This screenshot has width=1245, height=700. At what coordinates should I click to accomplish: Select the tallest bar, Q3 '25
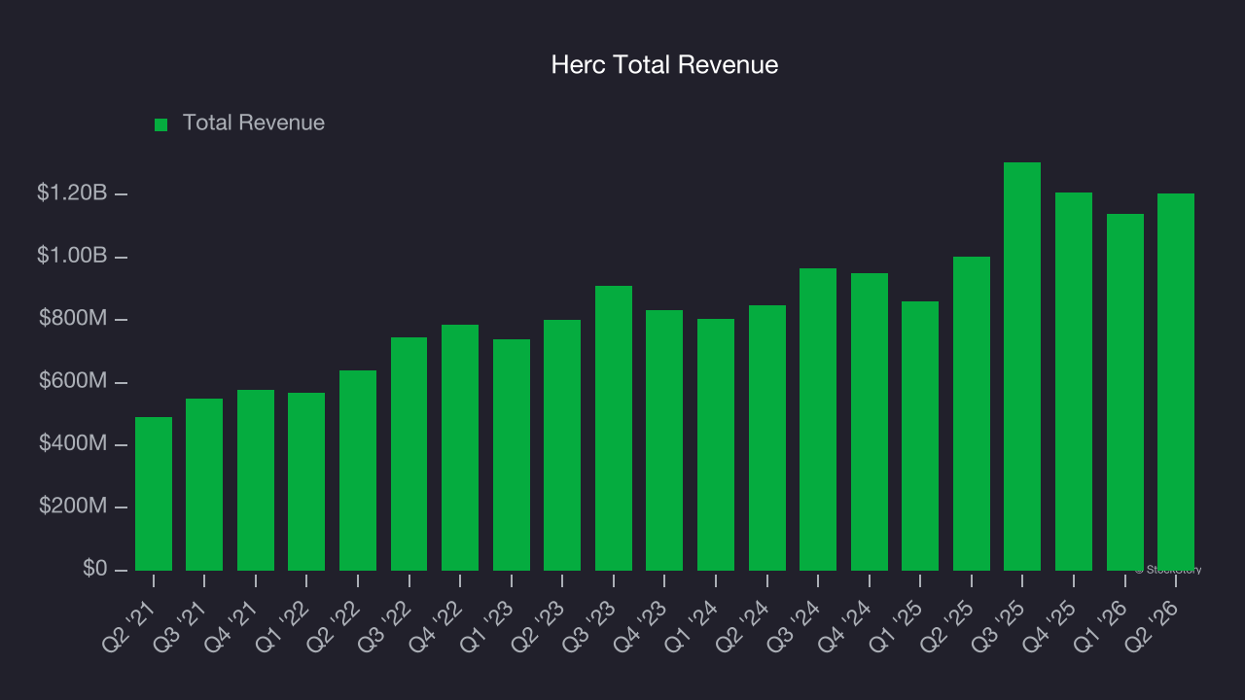[x=1022, y=367]
